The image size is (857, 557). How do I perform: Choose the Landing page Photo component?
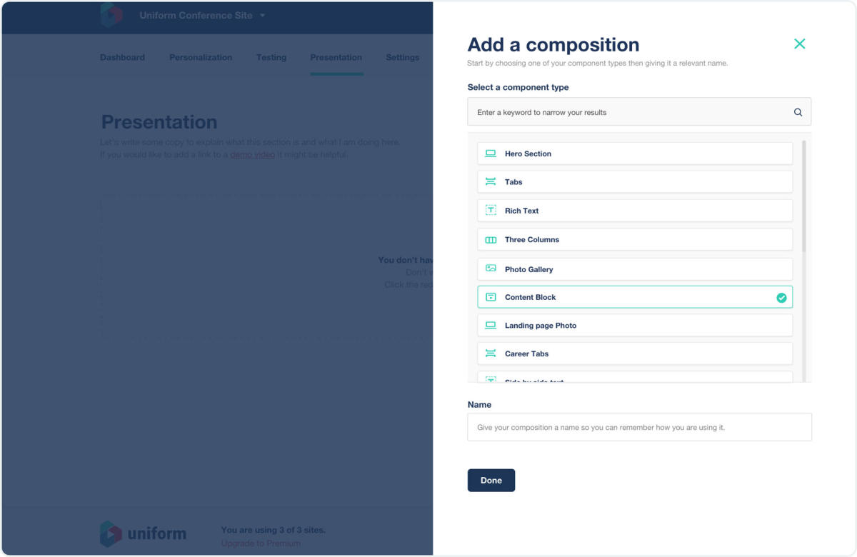[635, 325]
